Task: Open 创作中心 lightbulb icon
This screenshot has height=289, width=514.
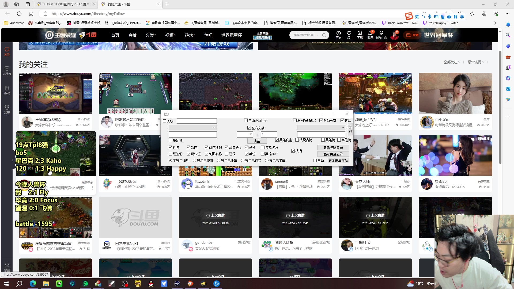Action: [381, 35]
